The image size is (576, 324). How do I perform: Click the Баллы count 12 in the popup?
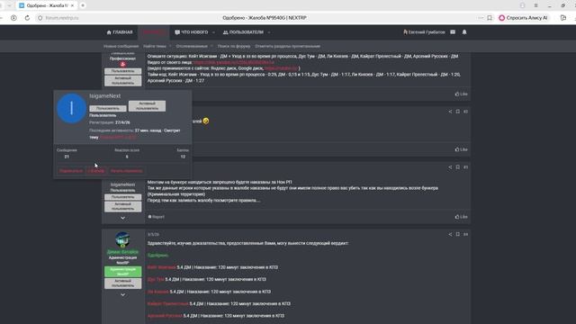[183, 157]
